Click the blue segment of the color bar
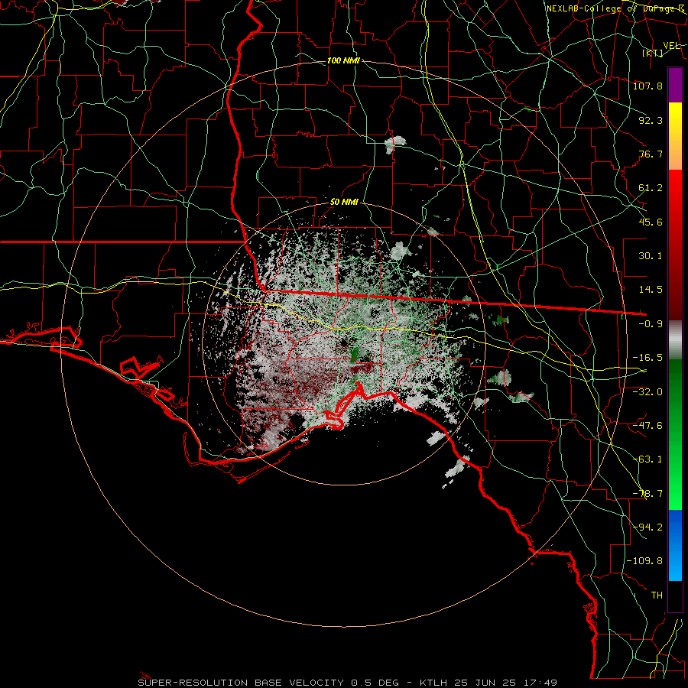The width and height of the screenshot is (688, 688). point(675,545)
